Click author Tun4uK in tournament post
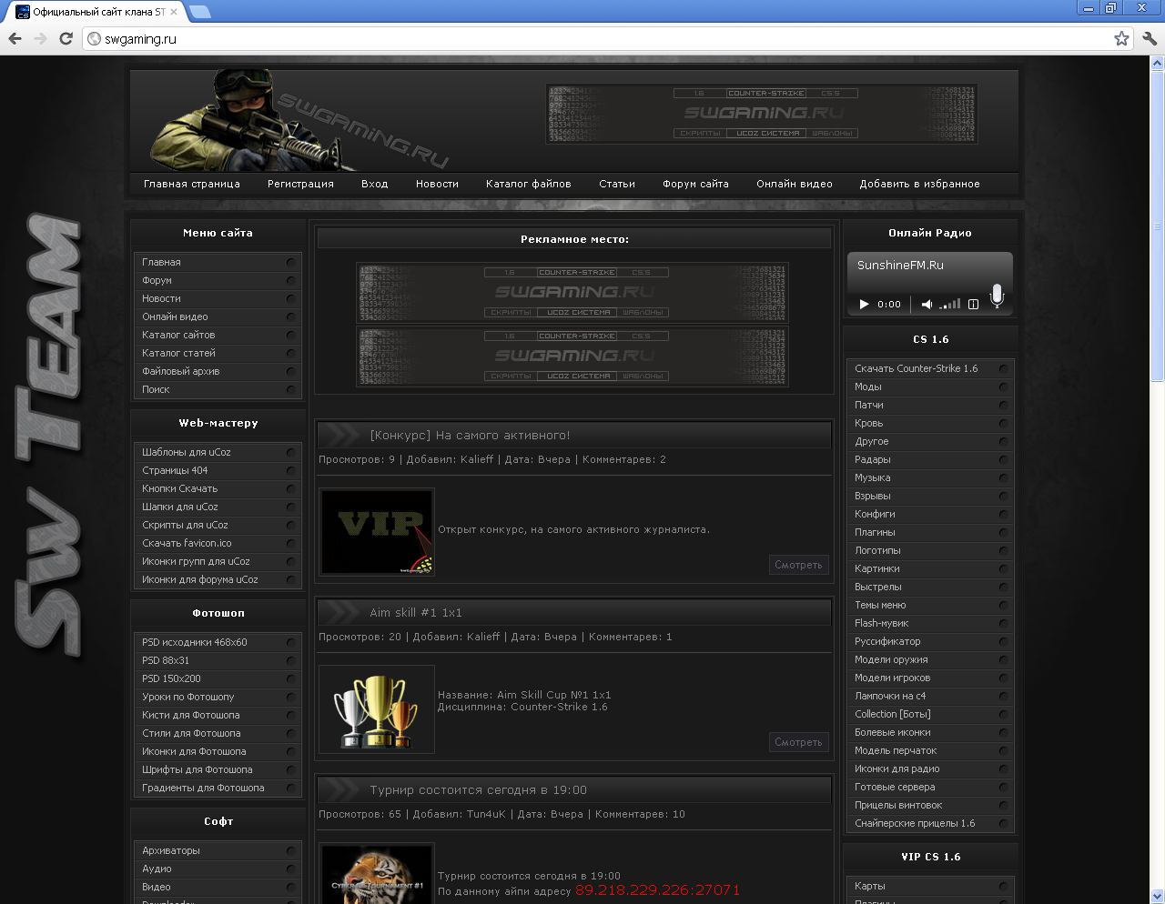The image size is (1165, 904). pyautogui.click(x=486, y=814)
